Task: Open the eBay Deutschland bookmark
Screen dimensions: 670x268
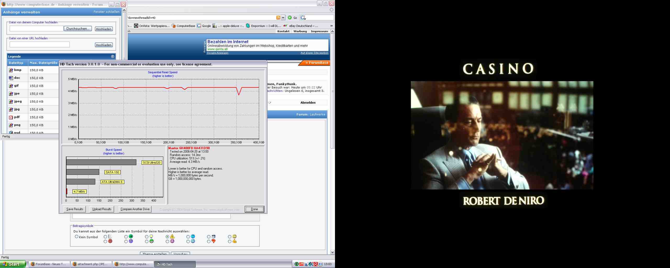Action: click(x=301, y=26)
